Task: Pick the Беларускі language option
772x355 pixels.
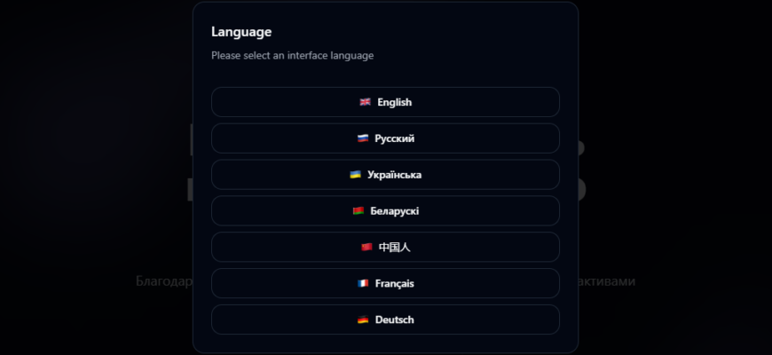Action: [x=385, y=210]
